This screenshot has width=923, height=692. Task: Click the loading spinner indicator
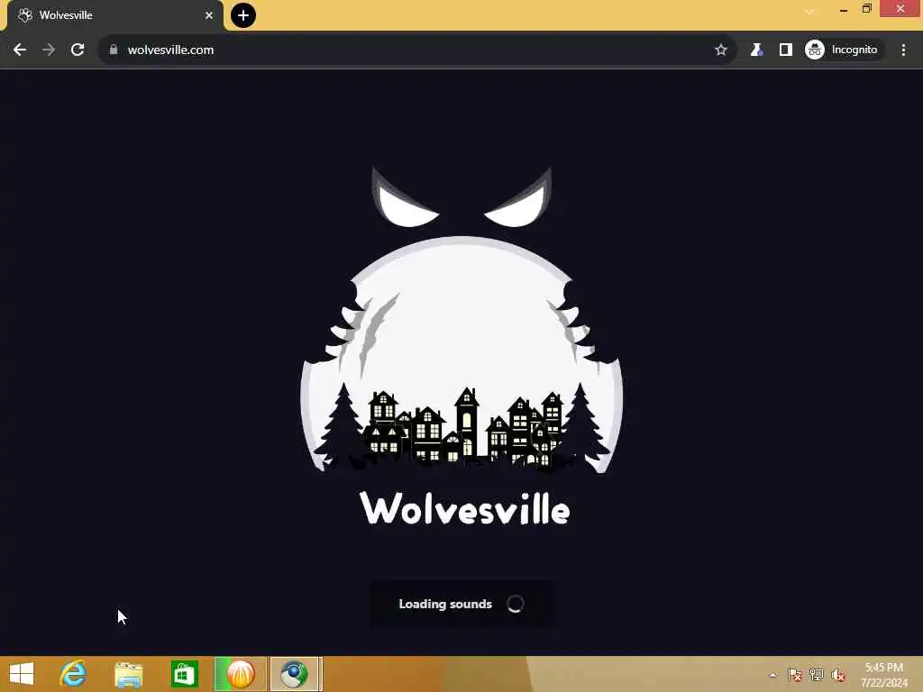click(x=515, y=604)
